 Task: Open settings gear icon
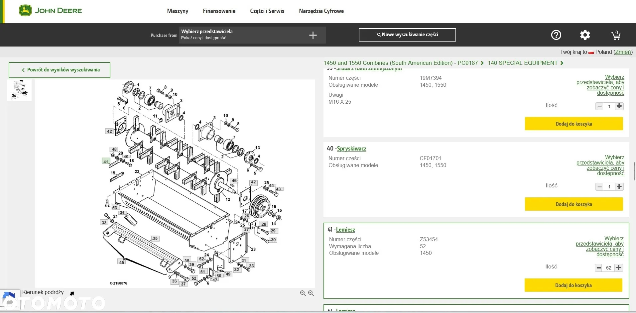pyautogui.click(x=585, y=35)
